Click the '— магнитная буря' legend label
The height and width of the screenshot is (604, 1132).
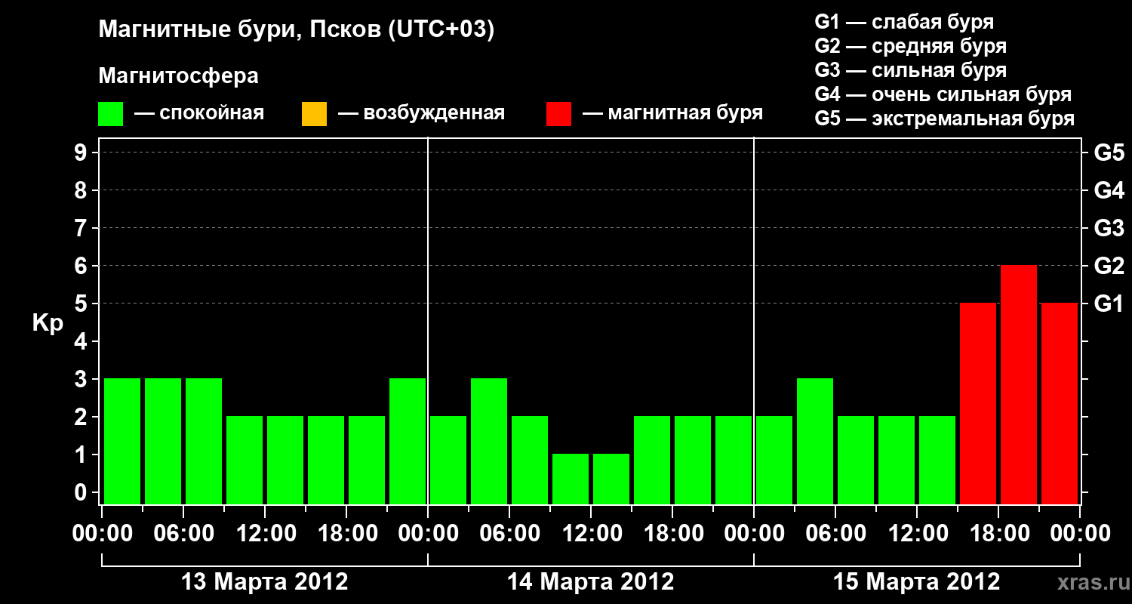[673, 113]
